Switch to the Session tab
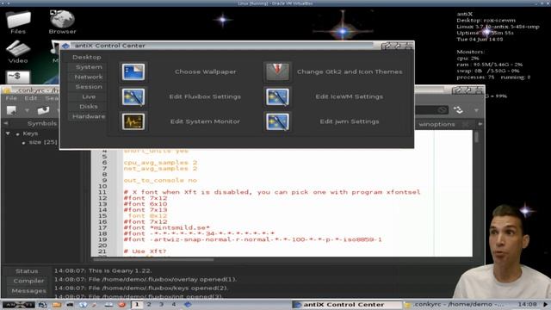551x310 pixels. (x=89, y=86)
